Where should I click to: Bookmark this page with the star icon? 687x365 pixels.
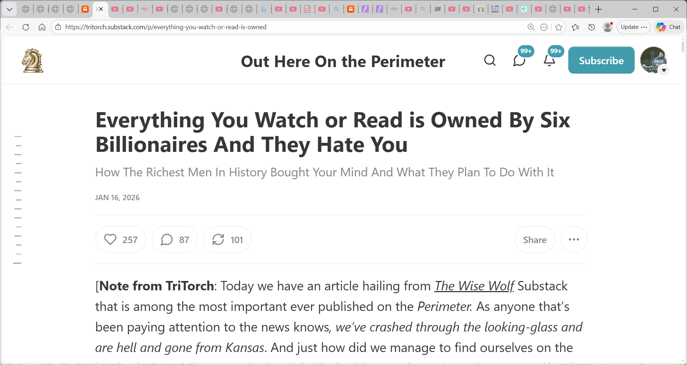(x=559, y=27)
